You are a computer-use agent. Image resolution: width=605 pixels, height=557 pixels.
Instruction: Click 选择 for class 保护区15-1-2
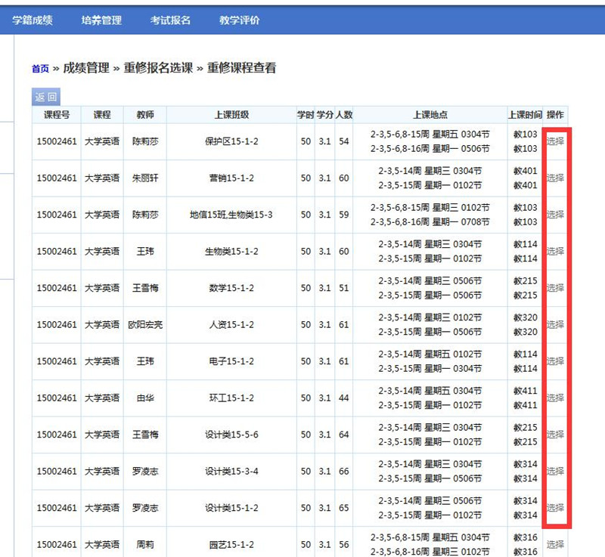[x=555, y=141]
